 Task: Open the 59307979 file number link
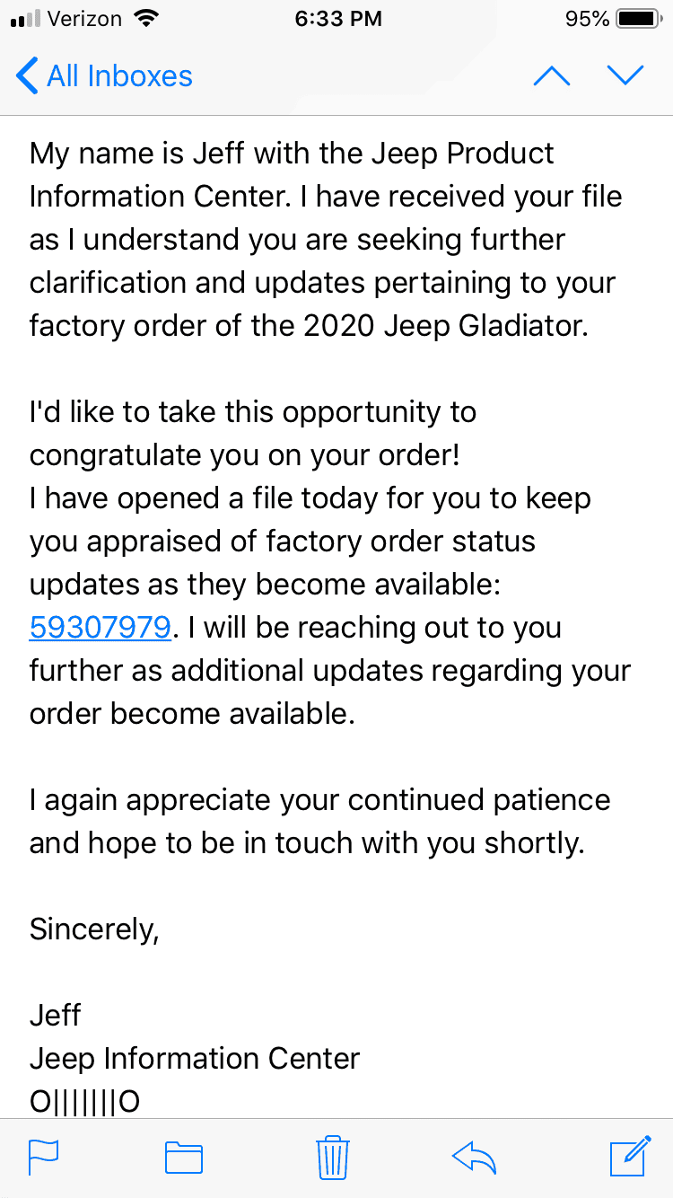point(100,628)
